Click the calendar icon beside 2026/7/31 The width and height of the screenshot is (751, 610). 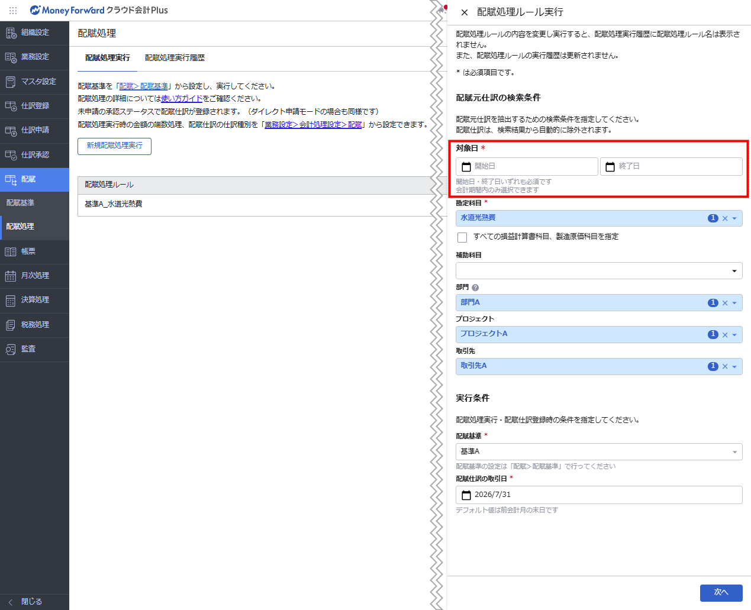[x=466, y=495]
